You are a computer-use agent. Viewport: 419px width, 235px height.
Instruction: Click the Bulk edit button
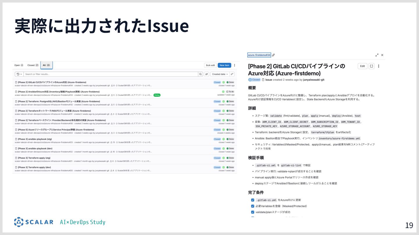[x=210, y=65]
